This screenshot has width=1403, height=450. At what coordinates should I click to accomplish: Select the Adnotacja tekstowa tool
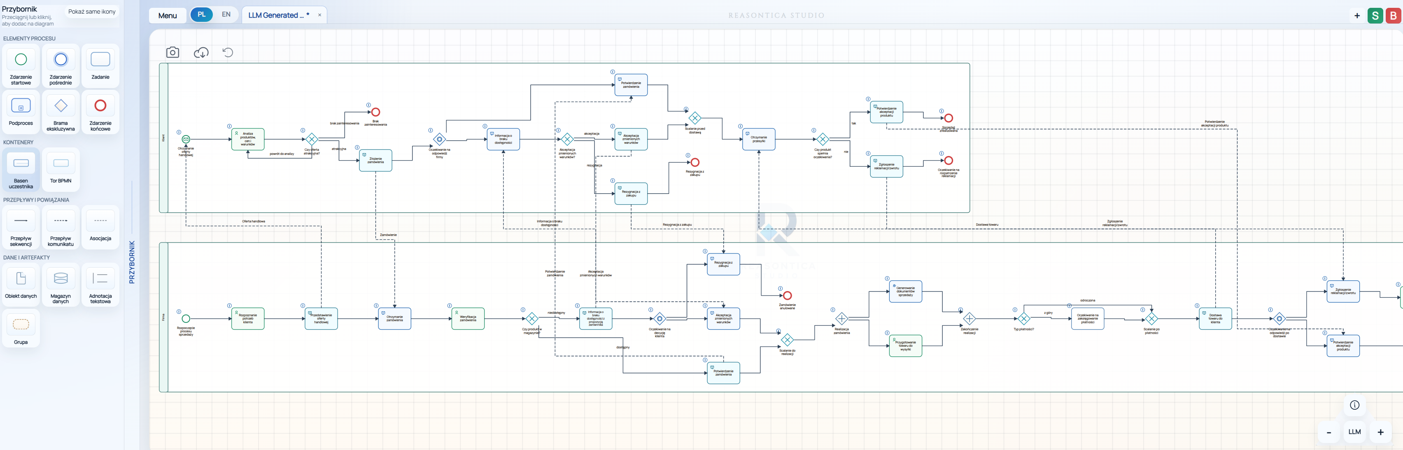pos(100,285)
